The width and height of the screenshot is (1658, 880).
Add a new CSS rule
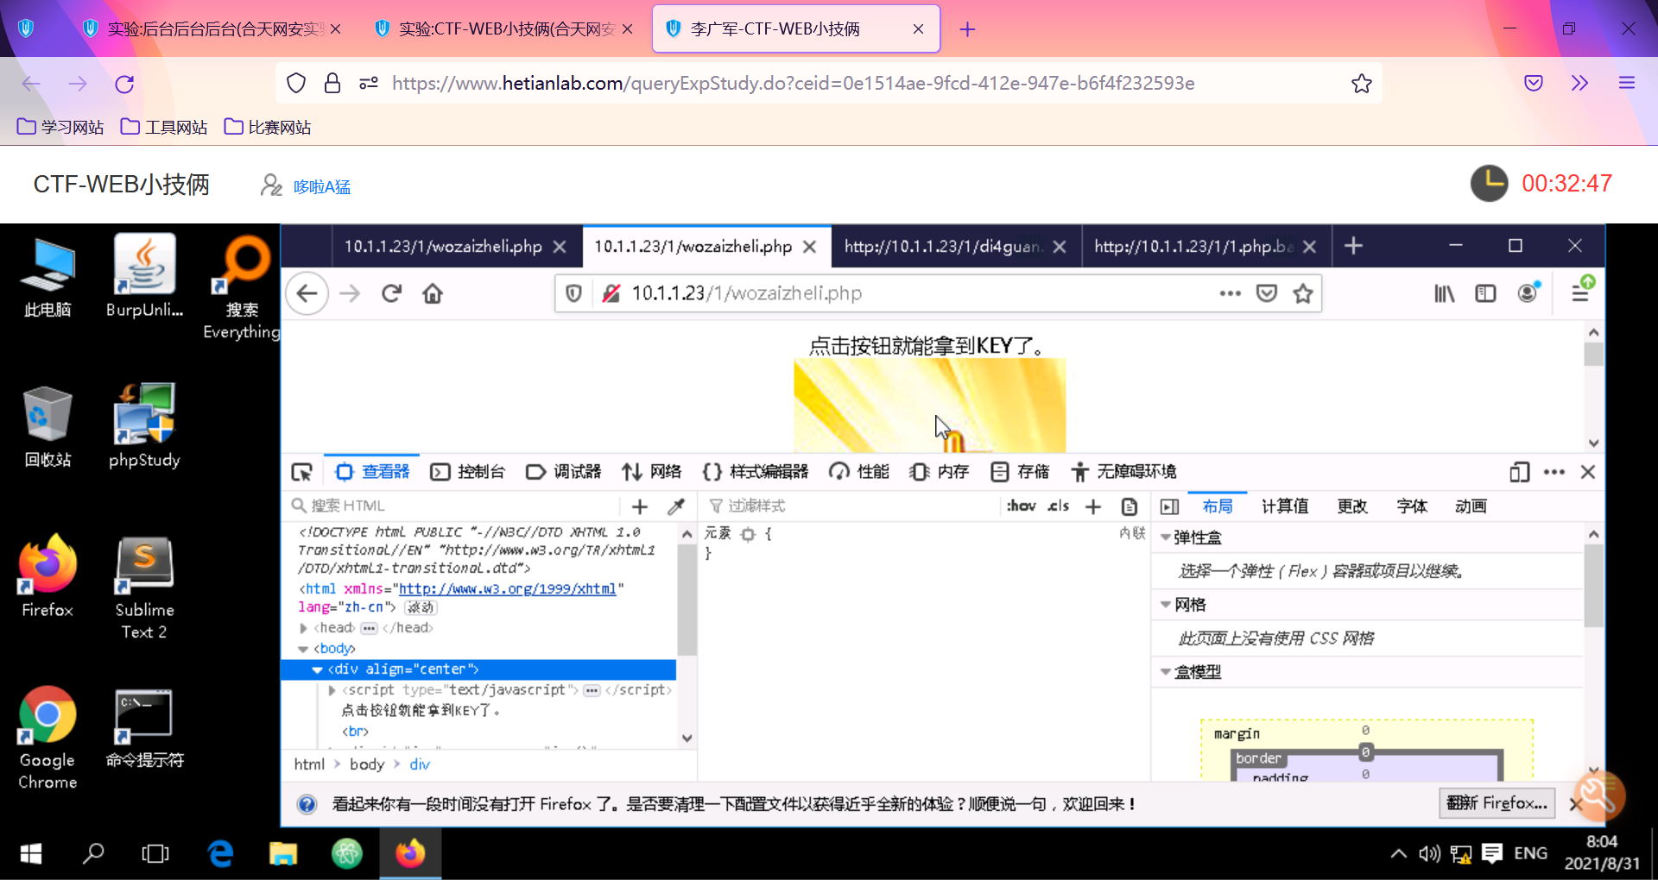[x=1093, y=506]
